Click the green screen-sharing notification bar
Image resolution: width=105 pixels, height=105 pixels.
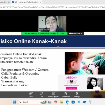44,33
